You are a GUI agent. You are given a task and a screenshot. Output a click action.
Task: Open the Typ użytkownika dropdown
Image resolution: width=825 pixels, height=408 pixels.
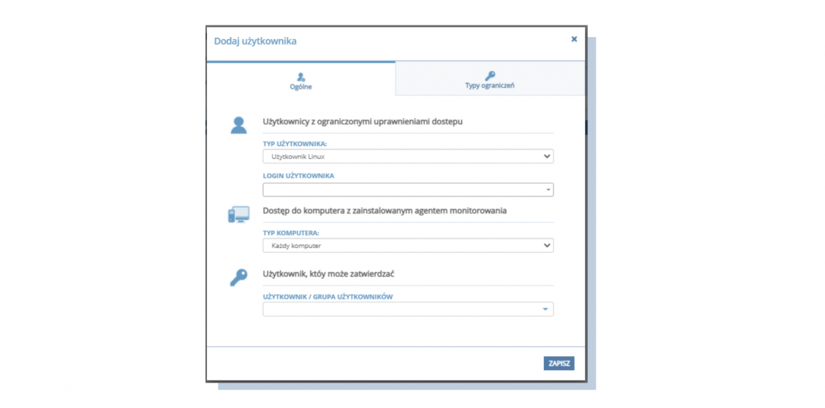coord(408,157)
